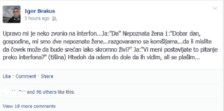The image size is (224, 111).
Task: Click Comment below the post
Action: pyautogui.click(x=26, y=76)
